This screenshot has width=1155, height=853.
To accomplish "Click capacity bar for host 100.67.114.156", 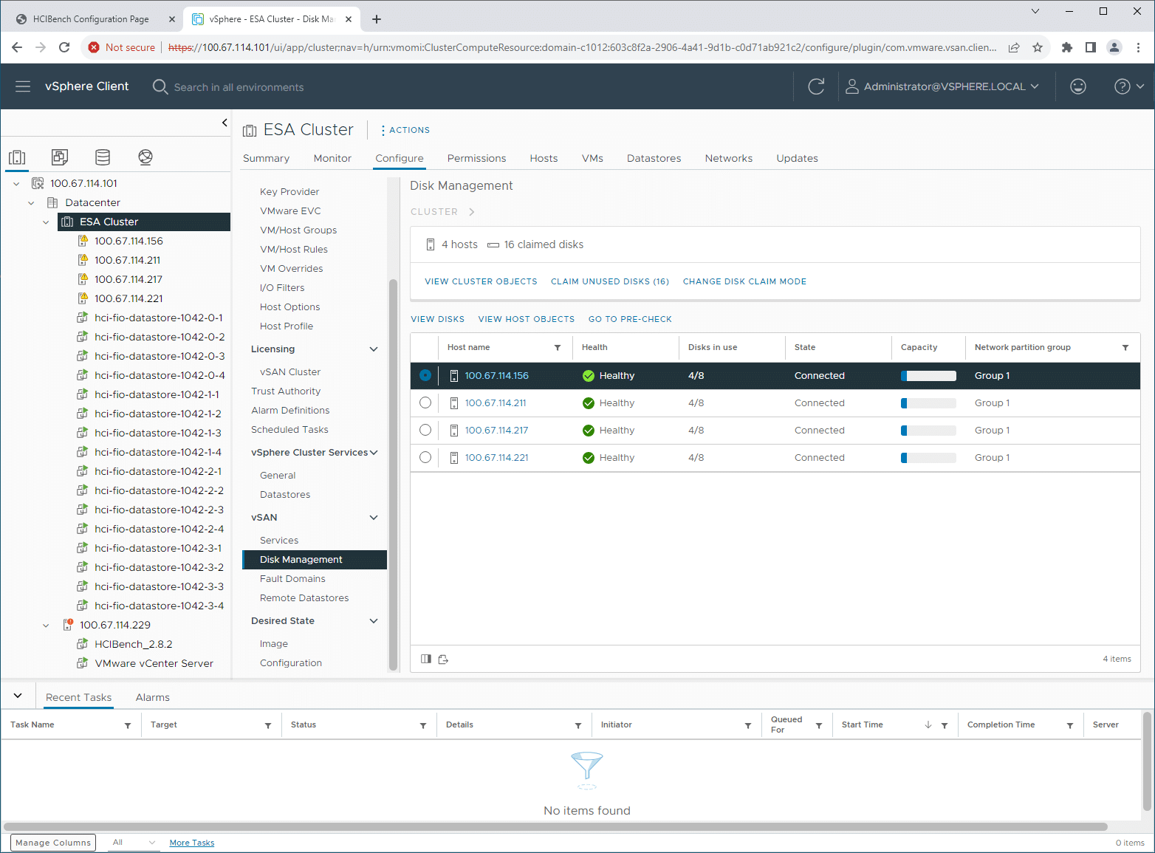I will pos(928,376).
